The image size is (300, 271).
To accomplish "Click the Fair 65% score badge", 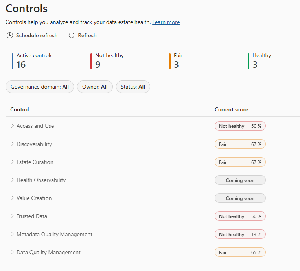I will [x=240, y=253].
